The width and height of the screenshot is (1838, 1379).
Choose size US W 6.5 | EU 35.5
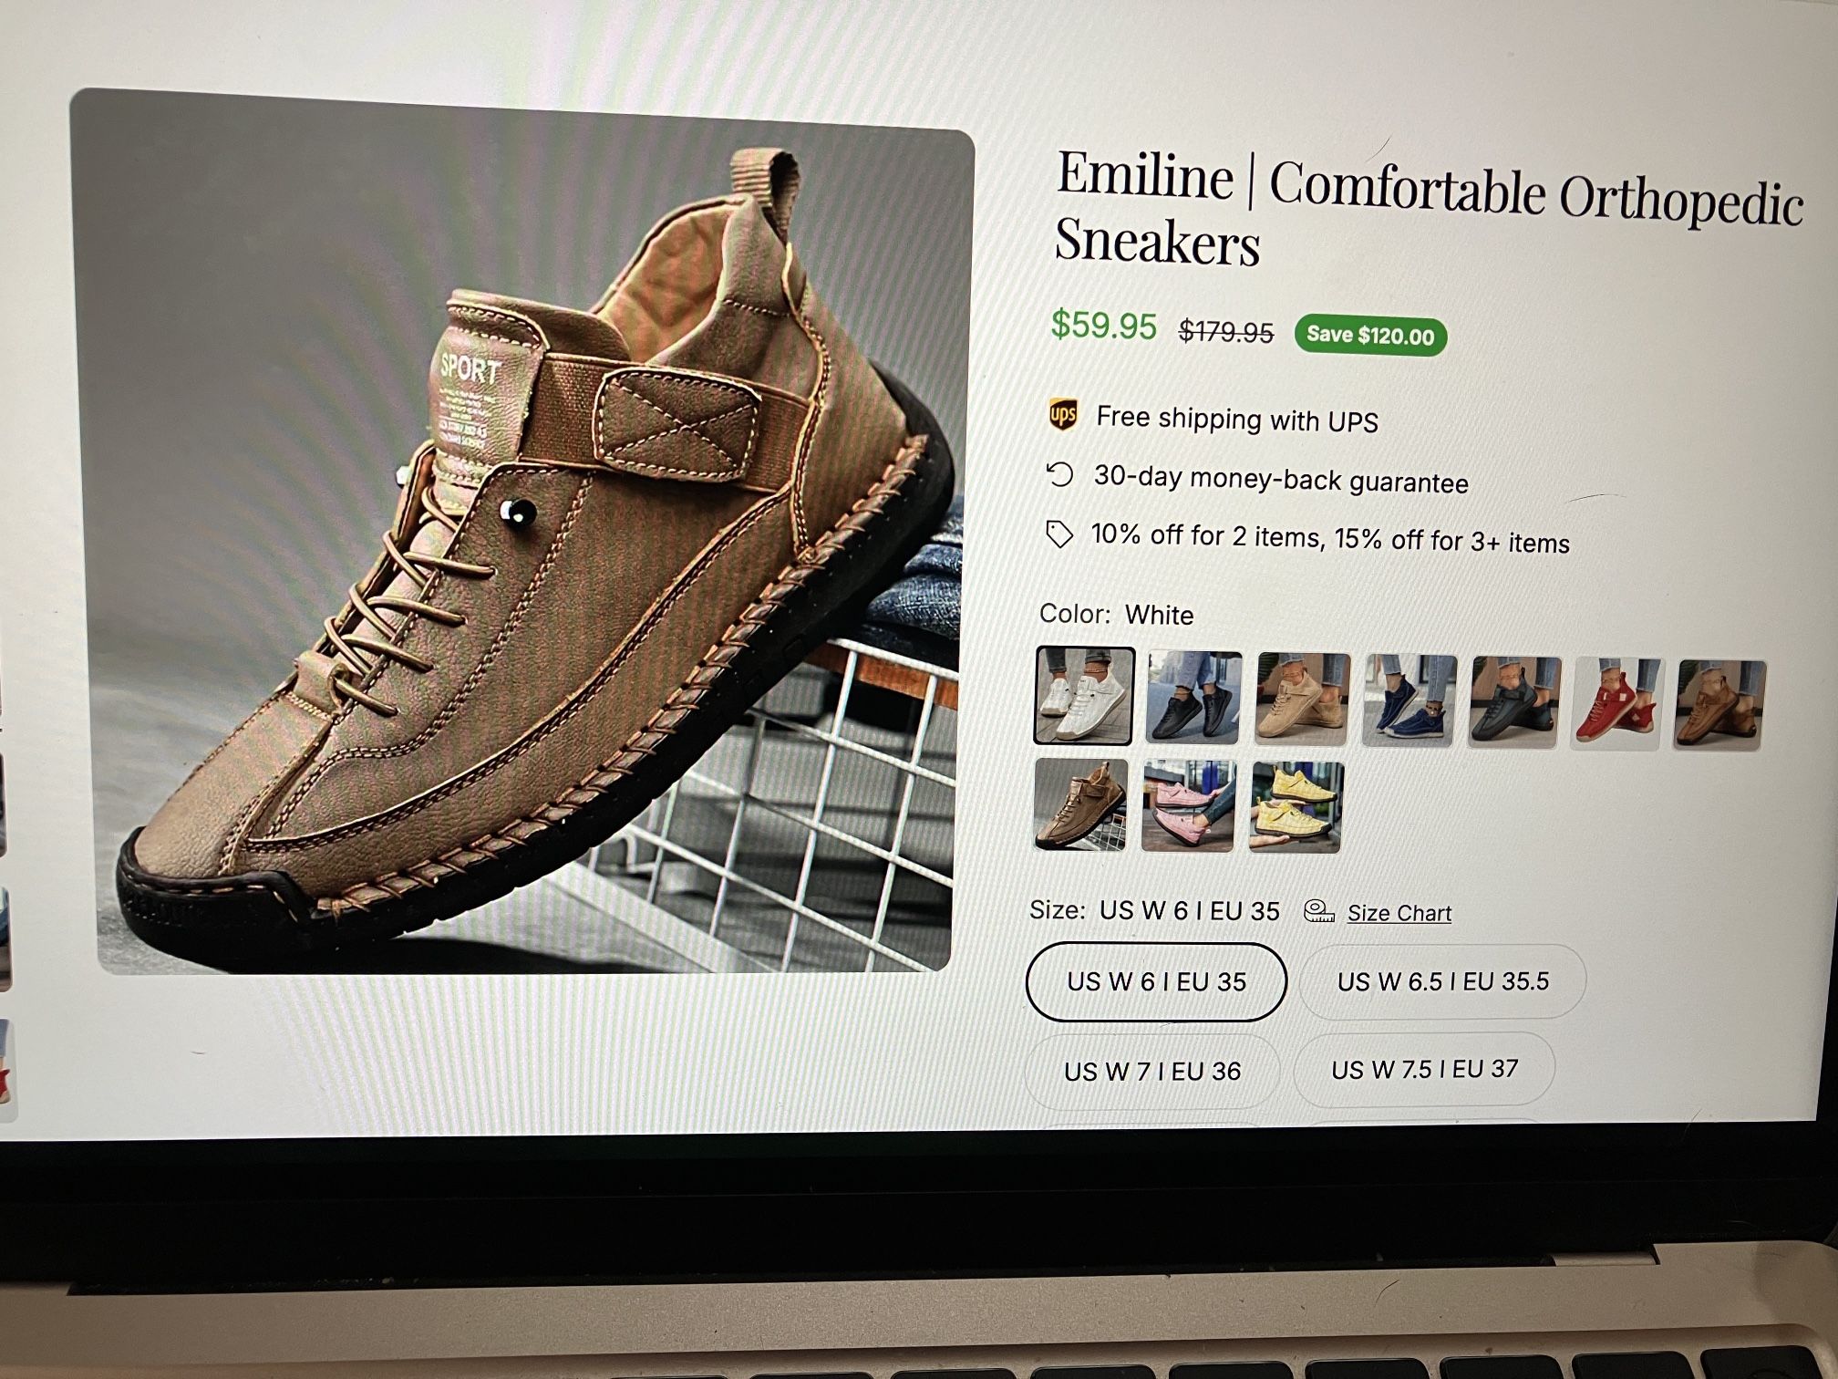pos(1442,981)
